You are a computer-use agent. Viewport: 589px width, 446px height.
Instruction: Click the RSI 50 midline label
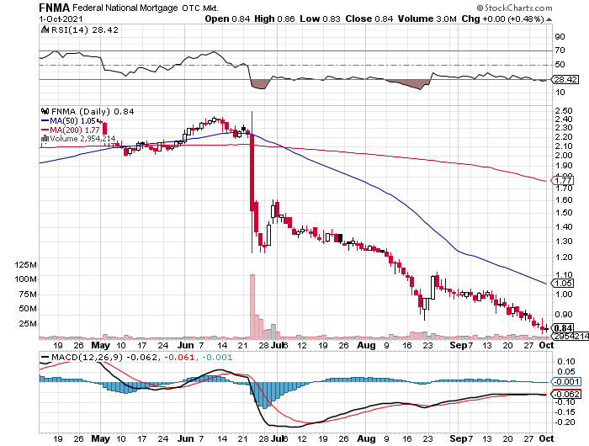pyautogui.click(x=560, y=65)
